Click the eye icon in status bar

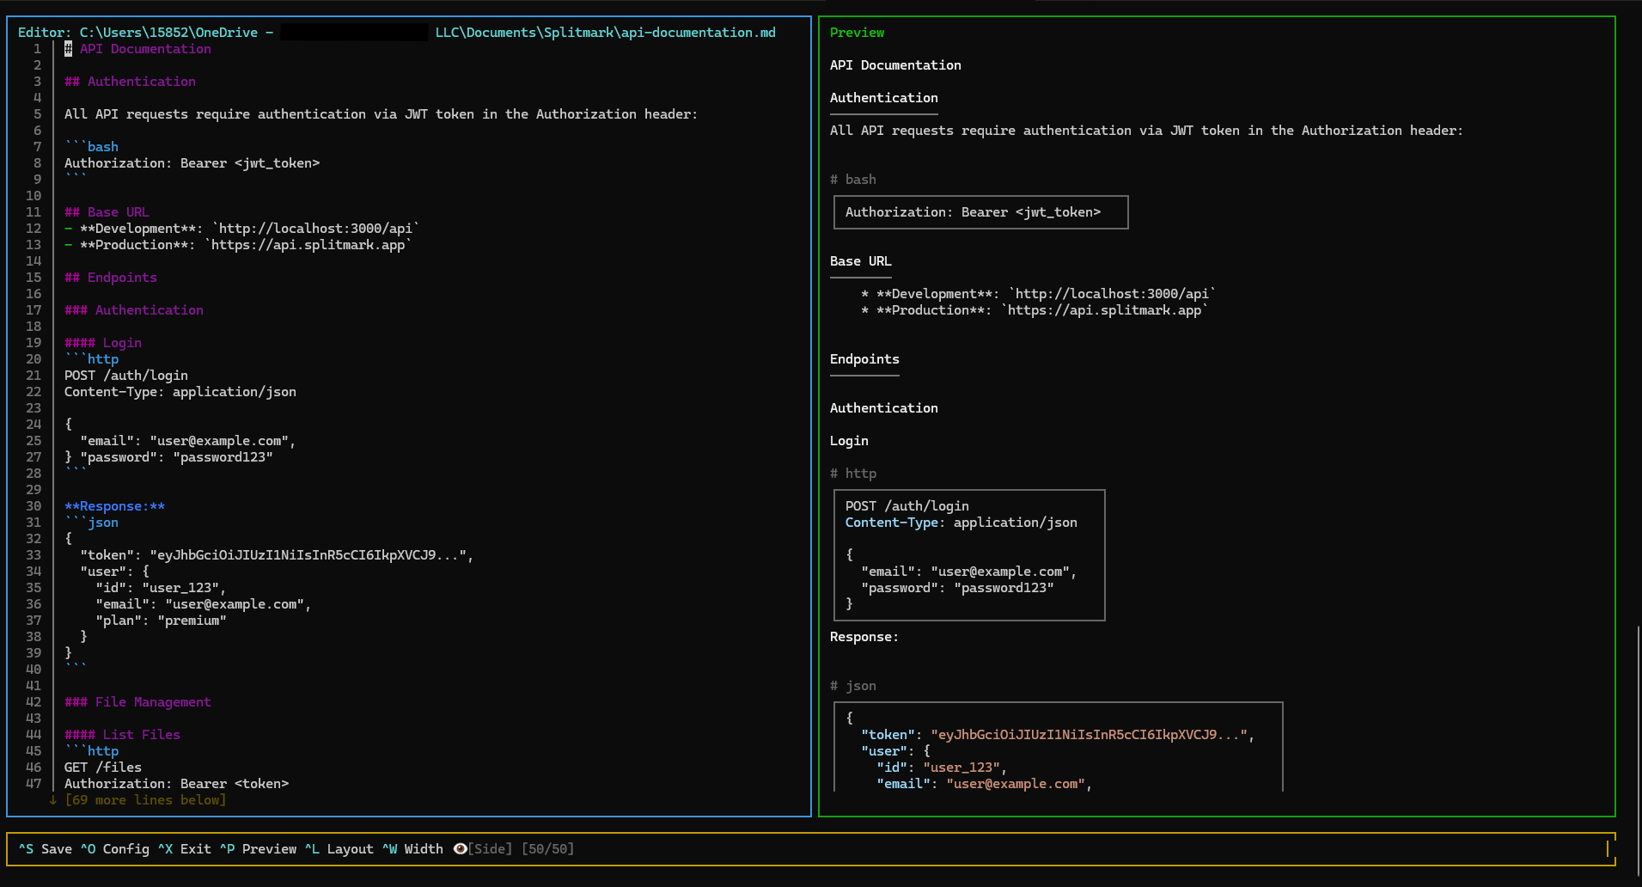460,849
